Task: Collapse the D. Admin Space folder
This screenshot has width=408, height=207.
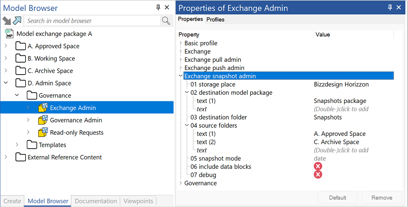Action: point(6,83)
